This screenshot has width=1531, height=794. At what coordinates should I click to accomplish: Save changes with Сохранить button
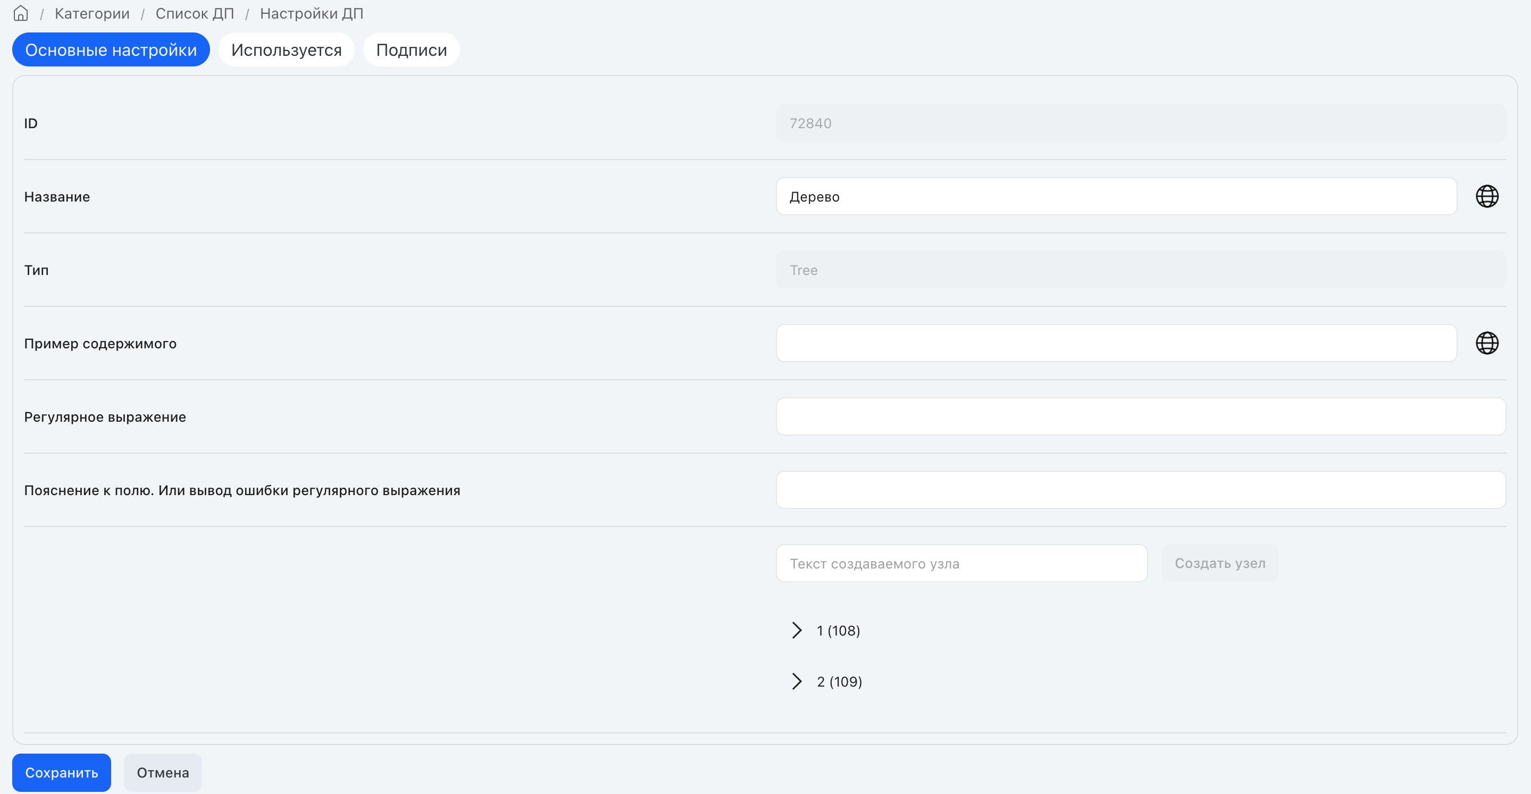[x=62, y=772]
